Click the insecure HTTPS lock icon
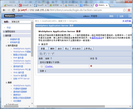Image resolution: width=133 pixels, height=109 pixels. [x=19, y=10]
